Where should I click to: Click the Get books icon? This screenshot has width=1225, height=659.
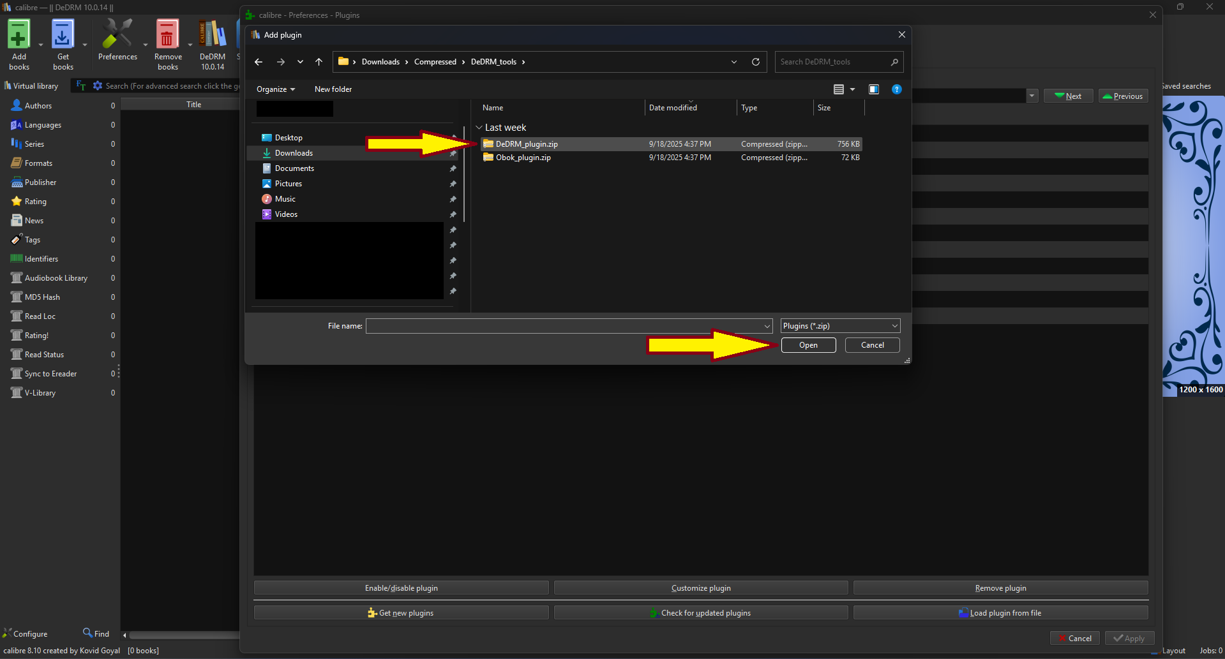pos(63,43)
